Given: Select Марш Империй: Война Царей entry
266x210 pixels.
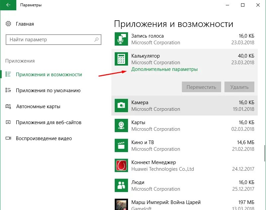Looking at the screenshot, I should (x=166, y=202).
